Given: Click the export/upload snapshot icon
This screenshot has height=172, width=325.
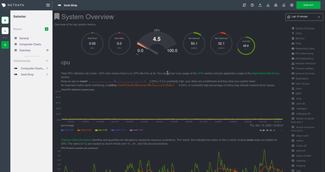Looking at the screenshot, I should click(x=260, y=5).
